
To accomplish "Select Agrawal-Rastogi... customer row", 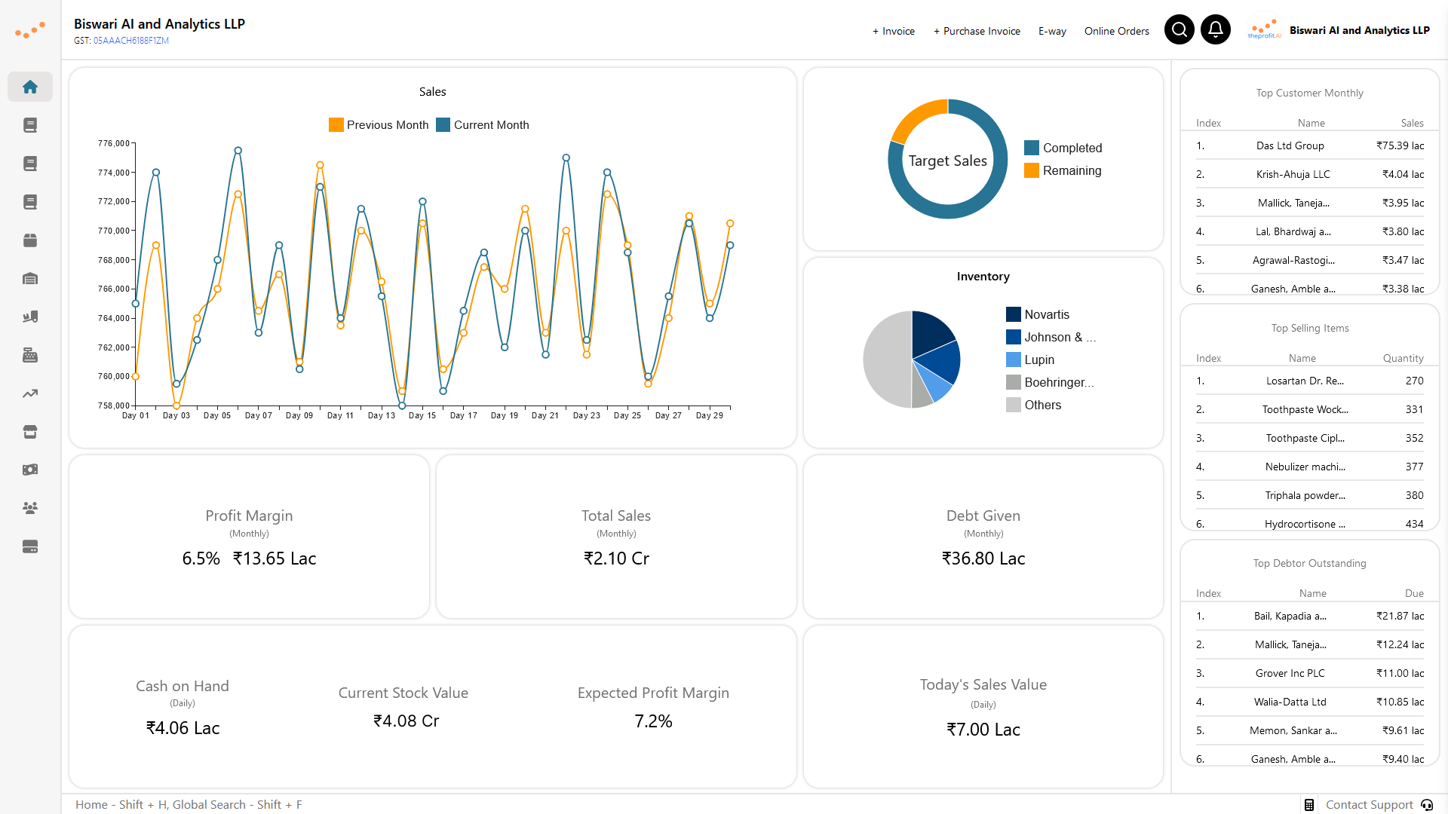I will 1310,260.
